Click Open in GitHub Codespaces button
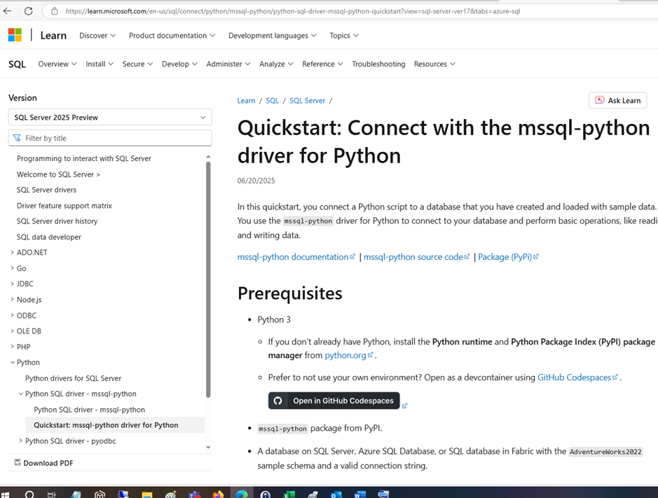This screenshot has width=658, height=498. 334,401
